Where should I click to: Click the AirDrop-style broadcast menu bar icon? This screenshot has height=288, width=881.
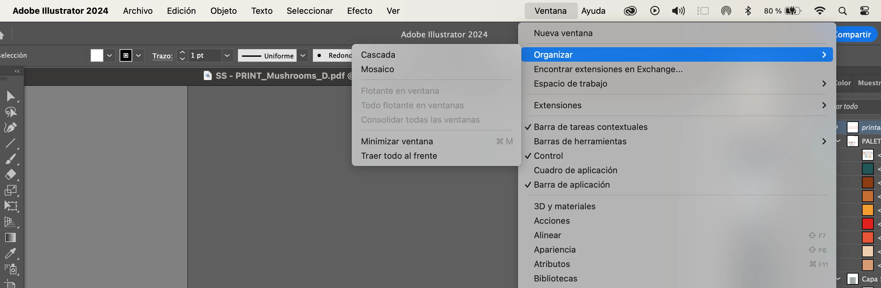pyautogui.click(x=726, y=11)
